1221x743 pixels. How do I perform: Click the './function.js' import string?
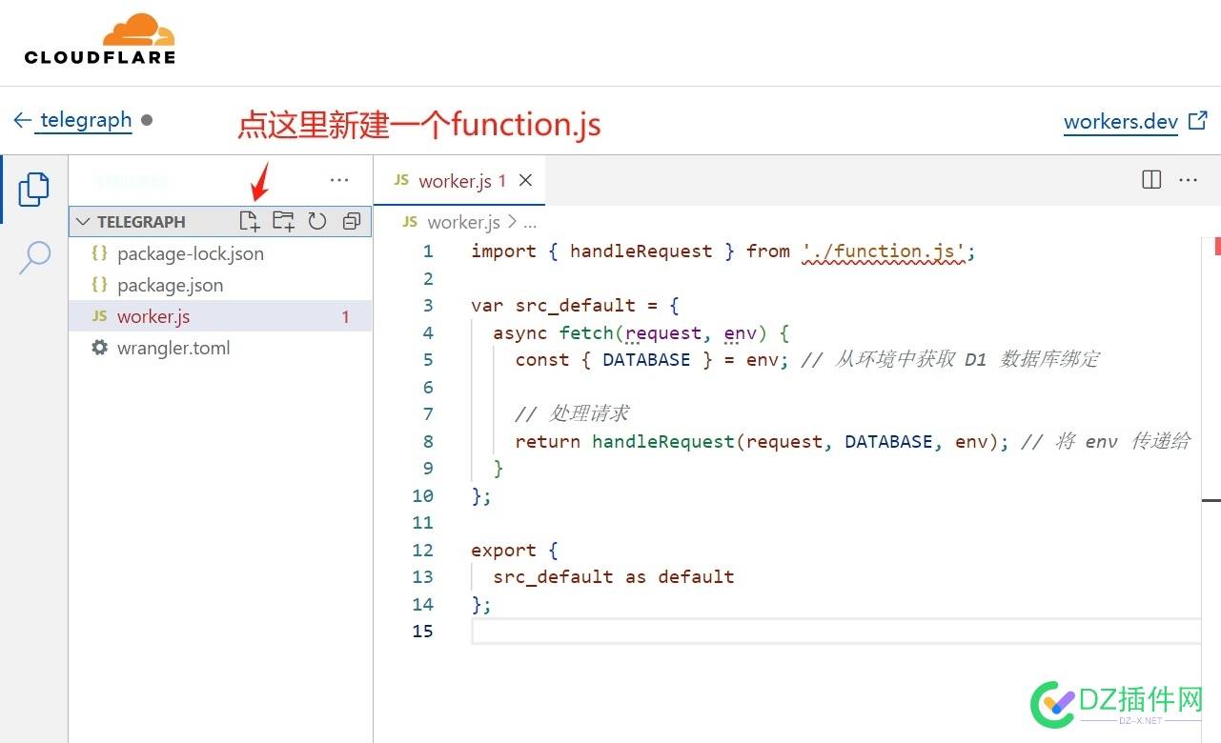pos(884,251)
